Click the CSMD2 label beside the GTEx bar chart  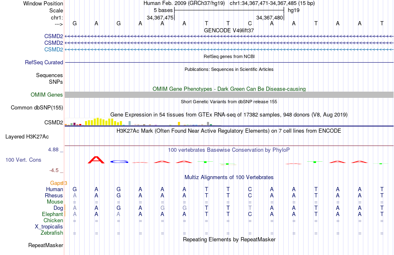click(x=54, y=122)
